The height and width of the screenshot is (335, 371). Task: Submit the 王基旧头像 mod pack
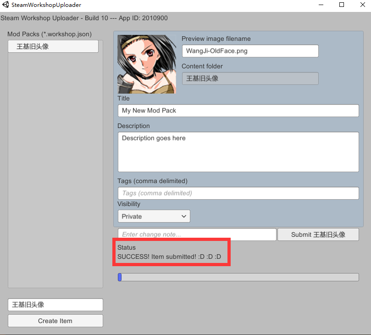[x=318, y=234]
